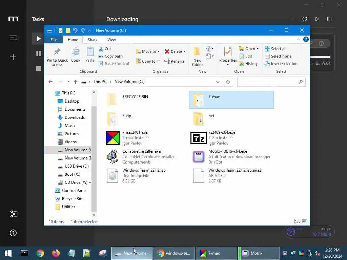Show file History
The width and height of the screenshot is (347, 260).
[x=248, y=64]
